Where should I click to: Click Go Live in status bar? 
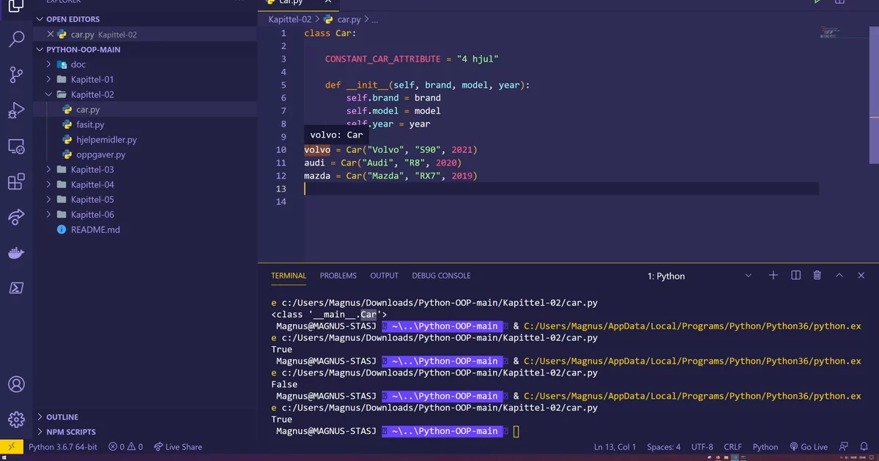809,446
